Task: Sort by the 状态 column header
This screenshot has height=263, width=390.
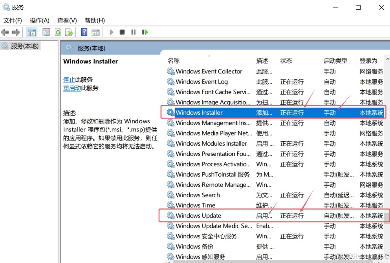Action: [286, 61]
